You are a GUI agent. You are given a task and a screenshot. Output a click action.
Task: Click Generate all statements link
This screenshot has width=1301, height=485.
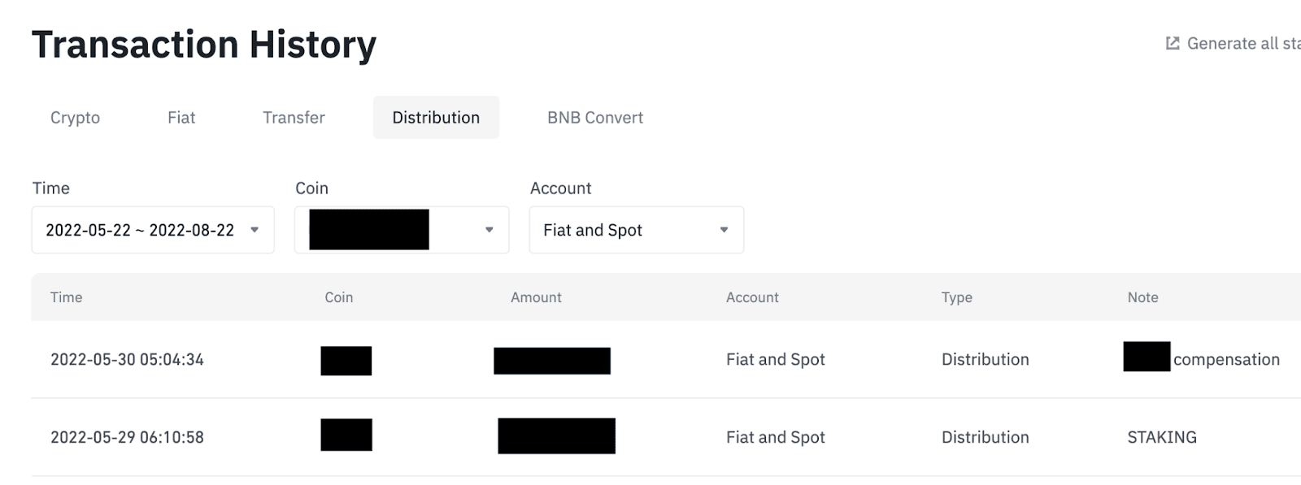pyautogui.click(x=1242, y=44)
